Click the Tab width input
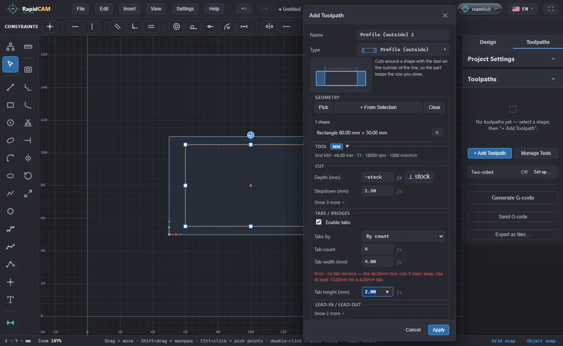This screenshot has width=563, height=346. 378,262
